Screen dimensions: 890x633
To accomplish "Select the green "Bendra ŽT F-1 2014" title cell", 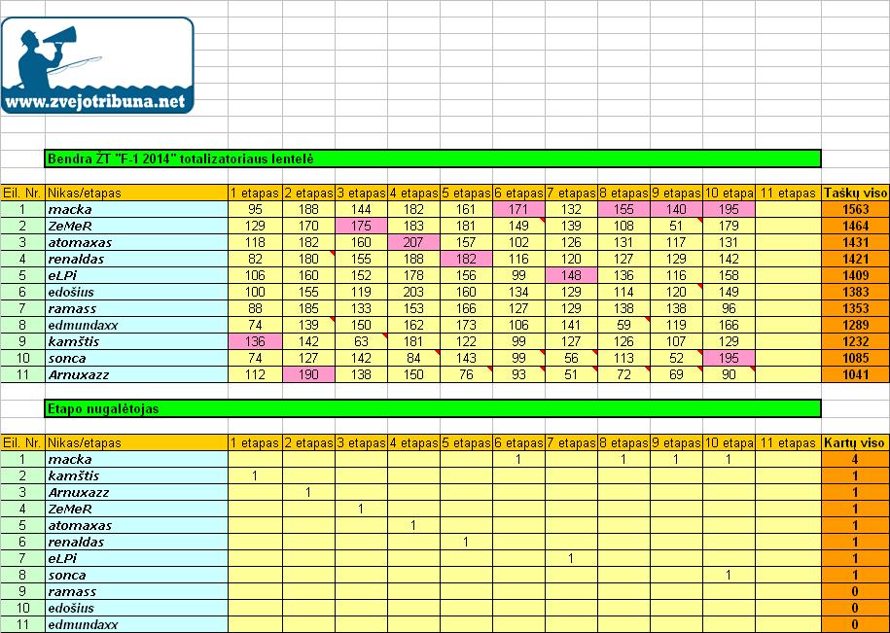I will (x=433, y=158).
